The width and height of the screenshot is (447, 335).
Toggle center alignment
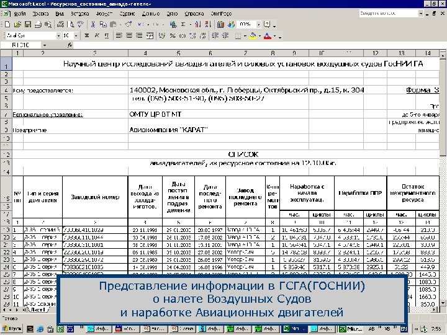[x=129, y=35]
